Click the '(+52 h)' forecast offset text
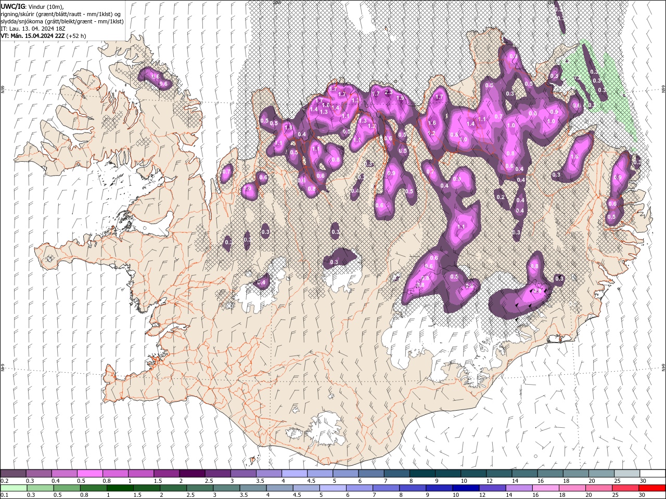The width and height of the screenshot is (666, 499). coord(76,36)
